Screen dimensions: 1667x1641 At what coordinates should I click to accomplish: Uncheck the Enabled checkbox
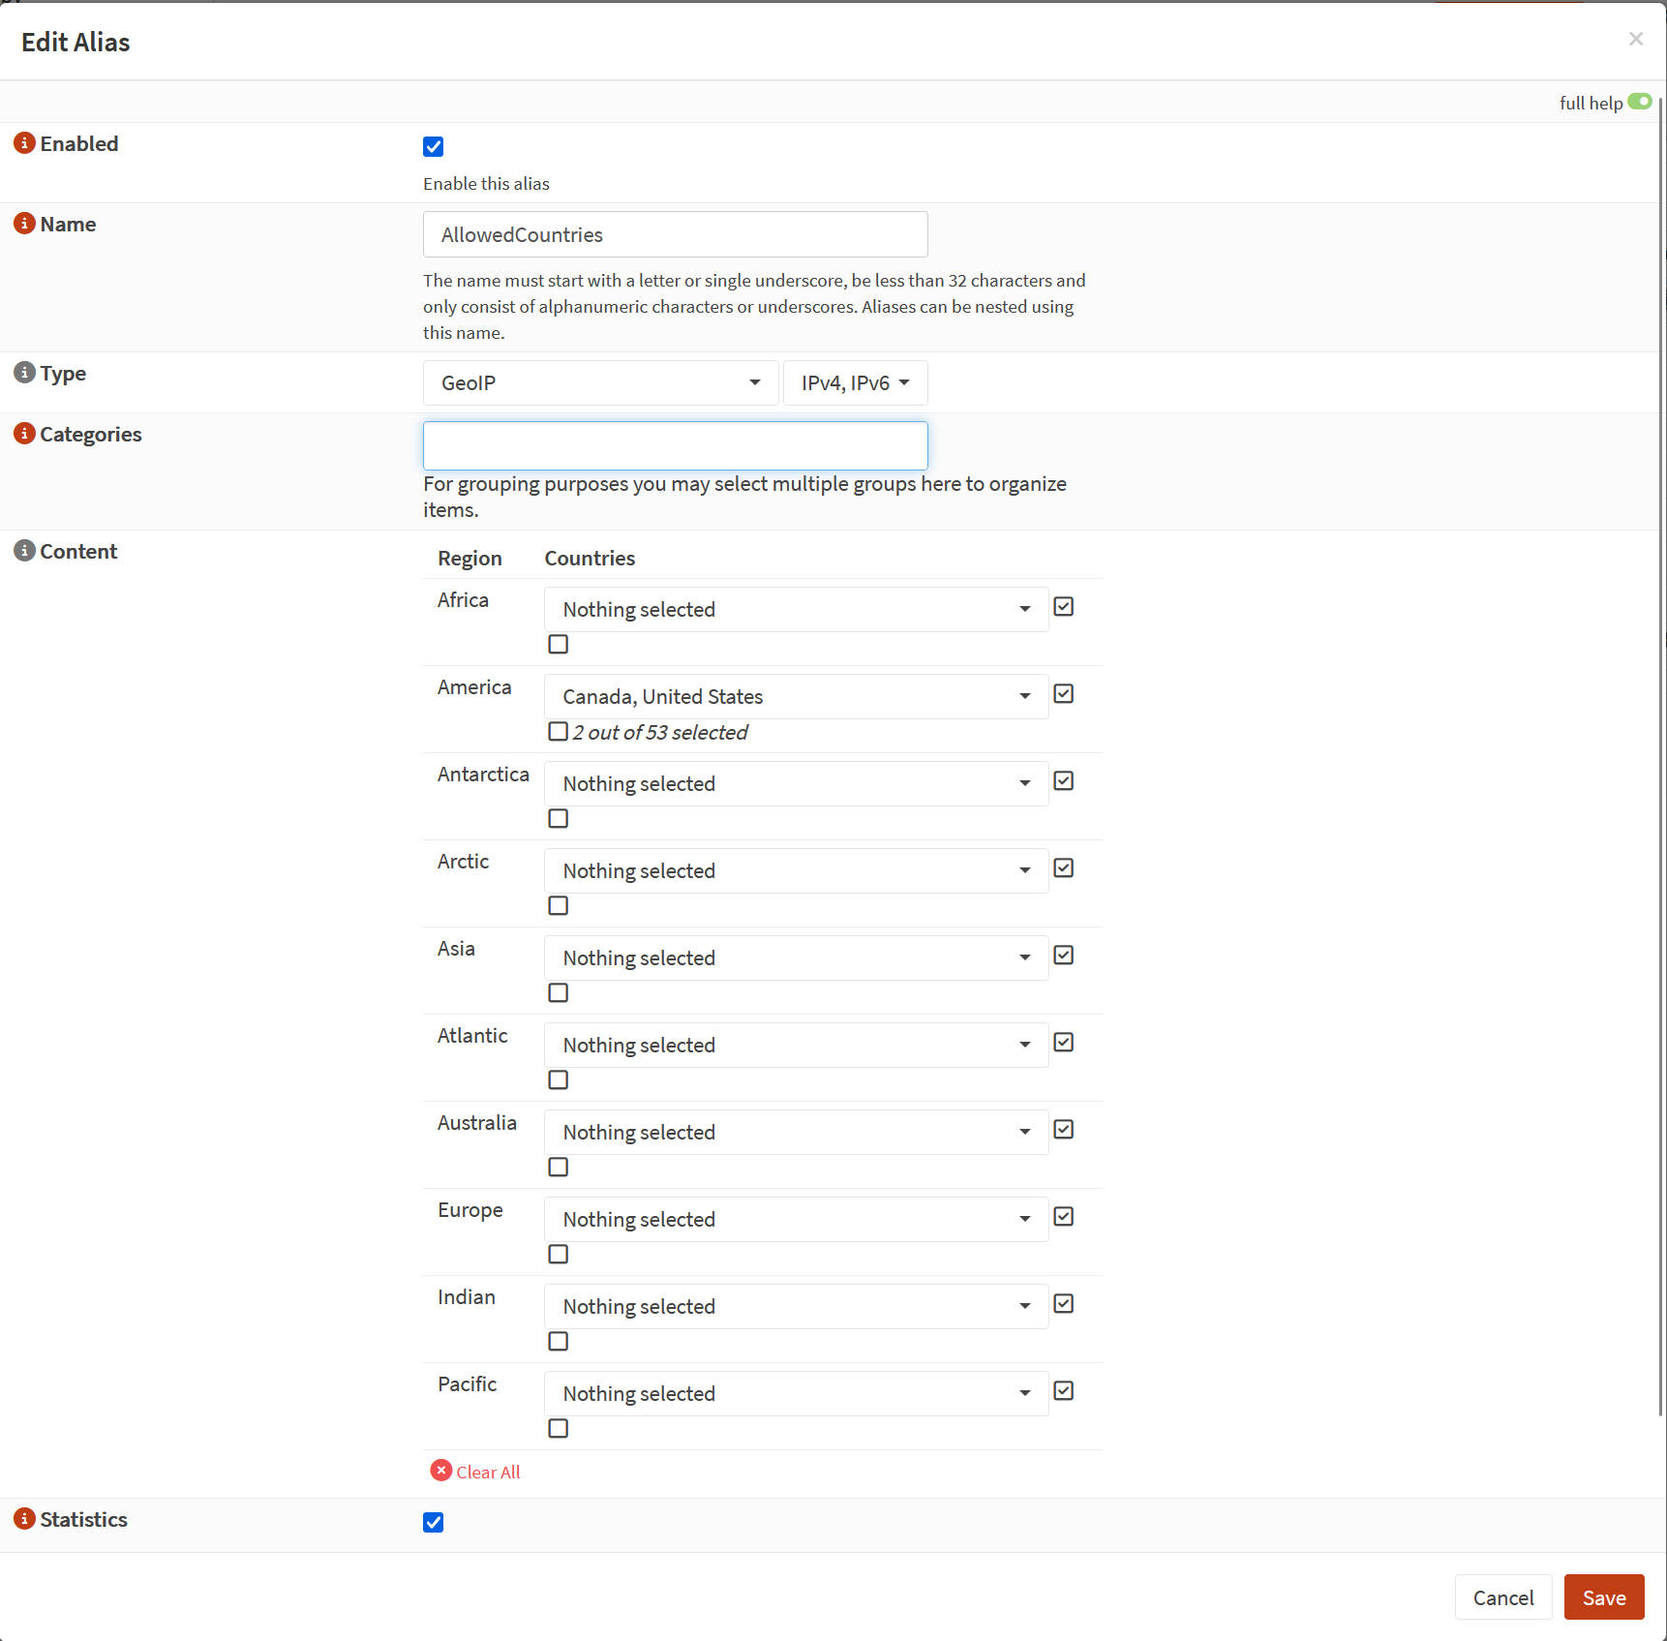[433, 147]
